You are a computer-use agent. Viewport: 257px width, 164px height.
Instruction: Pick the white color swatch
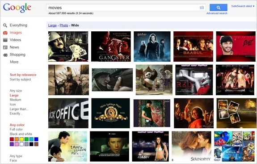[x=21, y=144]
